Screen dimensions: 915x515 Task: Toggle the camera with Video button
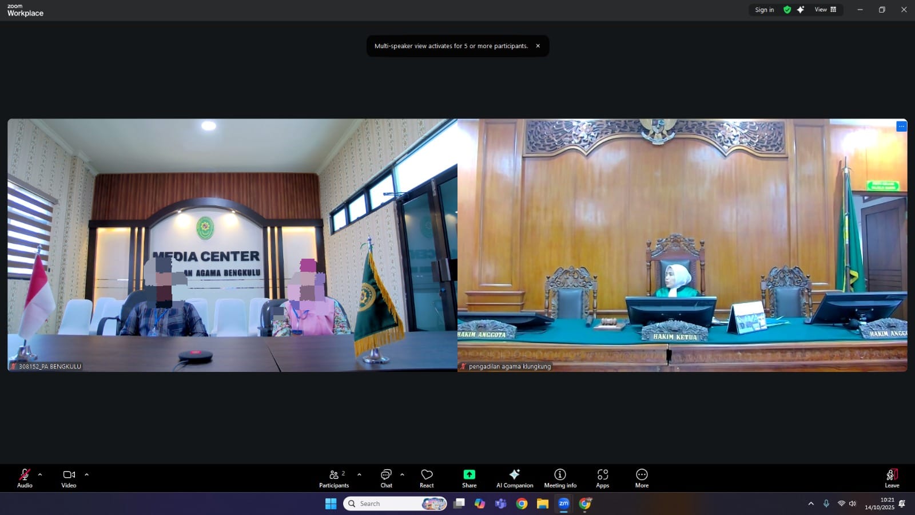tap(69, 478)
